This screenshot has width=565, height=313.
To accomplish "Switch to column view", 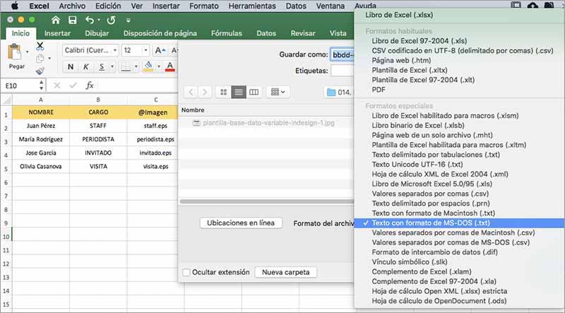I will (254, 92).
